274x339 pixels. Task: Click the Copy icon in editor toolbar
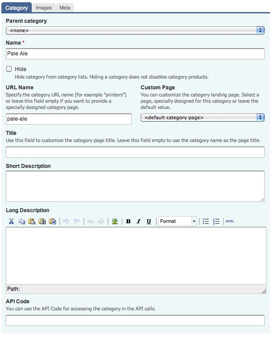point(21,221)
